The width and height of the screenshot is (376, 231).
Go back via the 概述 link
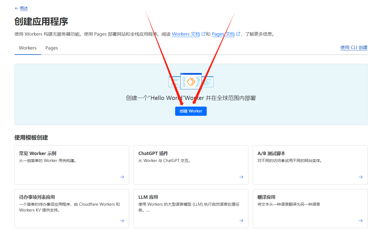tap(24, 8)
